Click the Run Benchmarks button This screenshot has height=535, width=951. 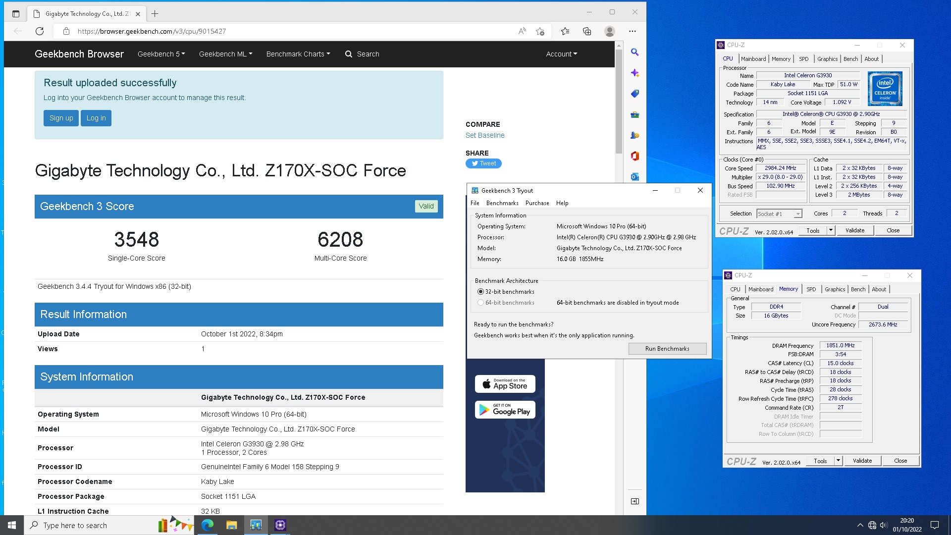pos(667,349)
